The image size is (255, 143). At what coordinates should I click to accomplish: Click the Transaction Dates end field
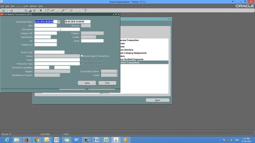[x=78, y=21]
